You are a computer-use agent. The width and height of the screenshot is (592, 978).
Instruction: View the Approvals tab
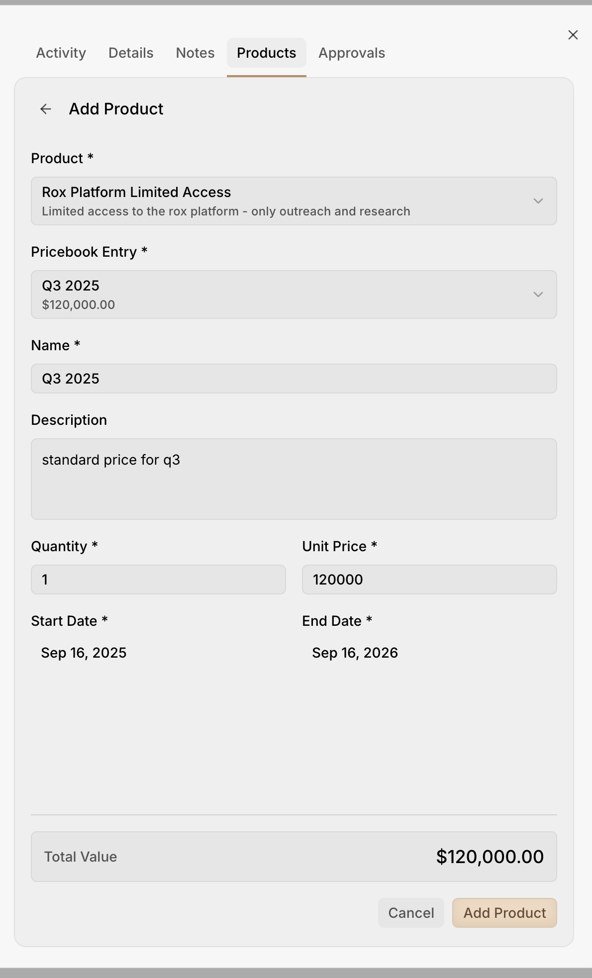pos(352,53)
